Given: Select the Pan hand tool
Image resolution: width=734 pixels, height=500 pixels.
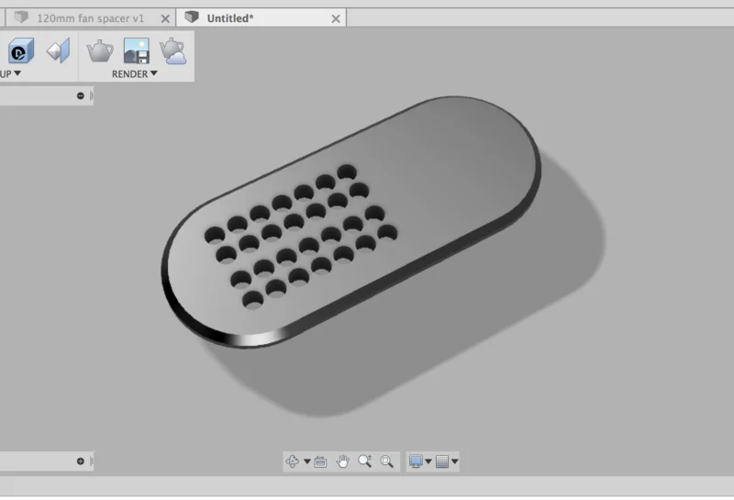Looking at the screenshot, I should (x=342, y=461).
